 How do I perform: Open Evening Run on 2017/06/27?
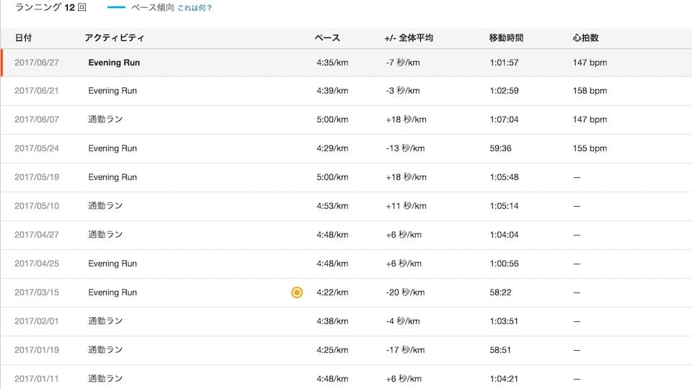(x=114, y=63)
